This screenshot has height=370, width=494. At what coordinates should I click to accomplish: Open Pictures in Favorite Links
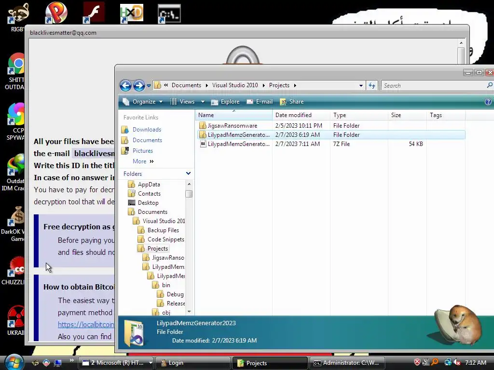pos(143,151)
